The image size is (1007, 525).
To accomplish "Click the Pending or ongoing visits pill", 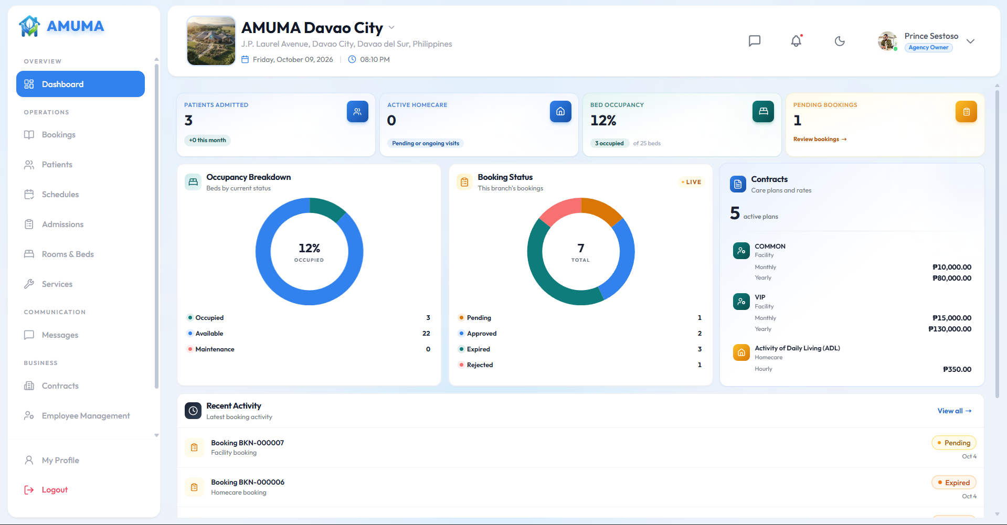I will tap(426, 143).
